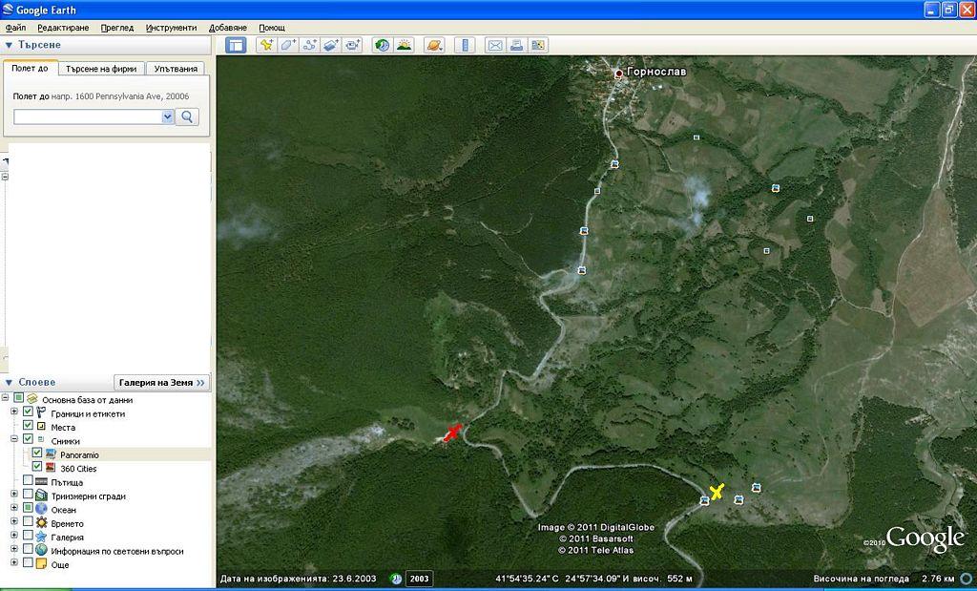Uncheck the Места layer checkbox
The image size is (977, 591).
(28, 426)
